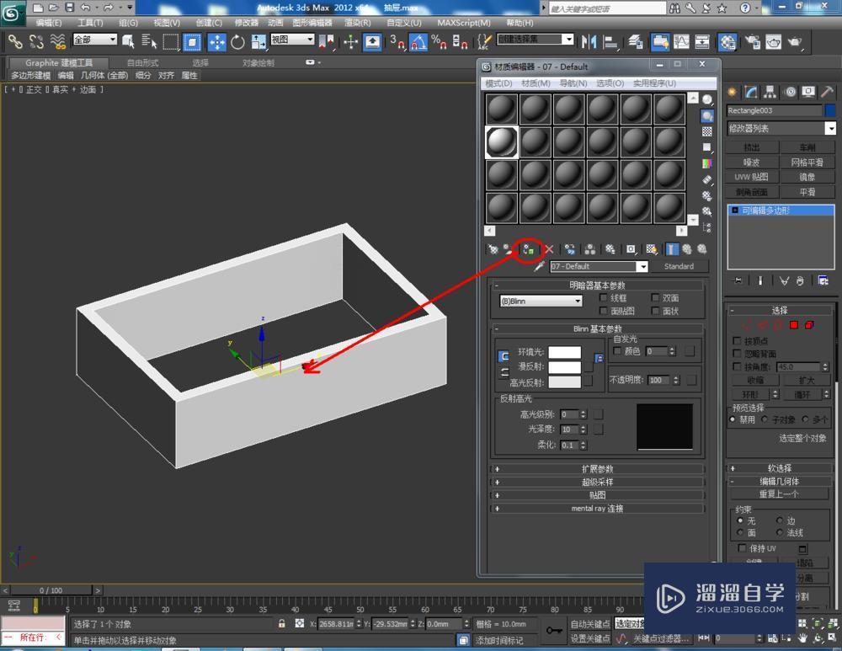Viewport: 842px width, 651px height.
Task: Open the 修改器列表 dropdown
Action: (x=781, y=127)
